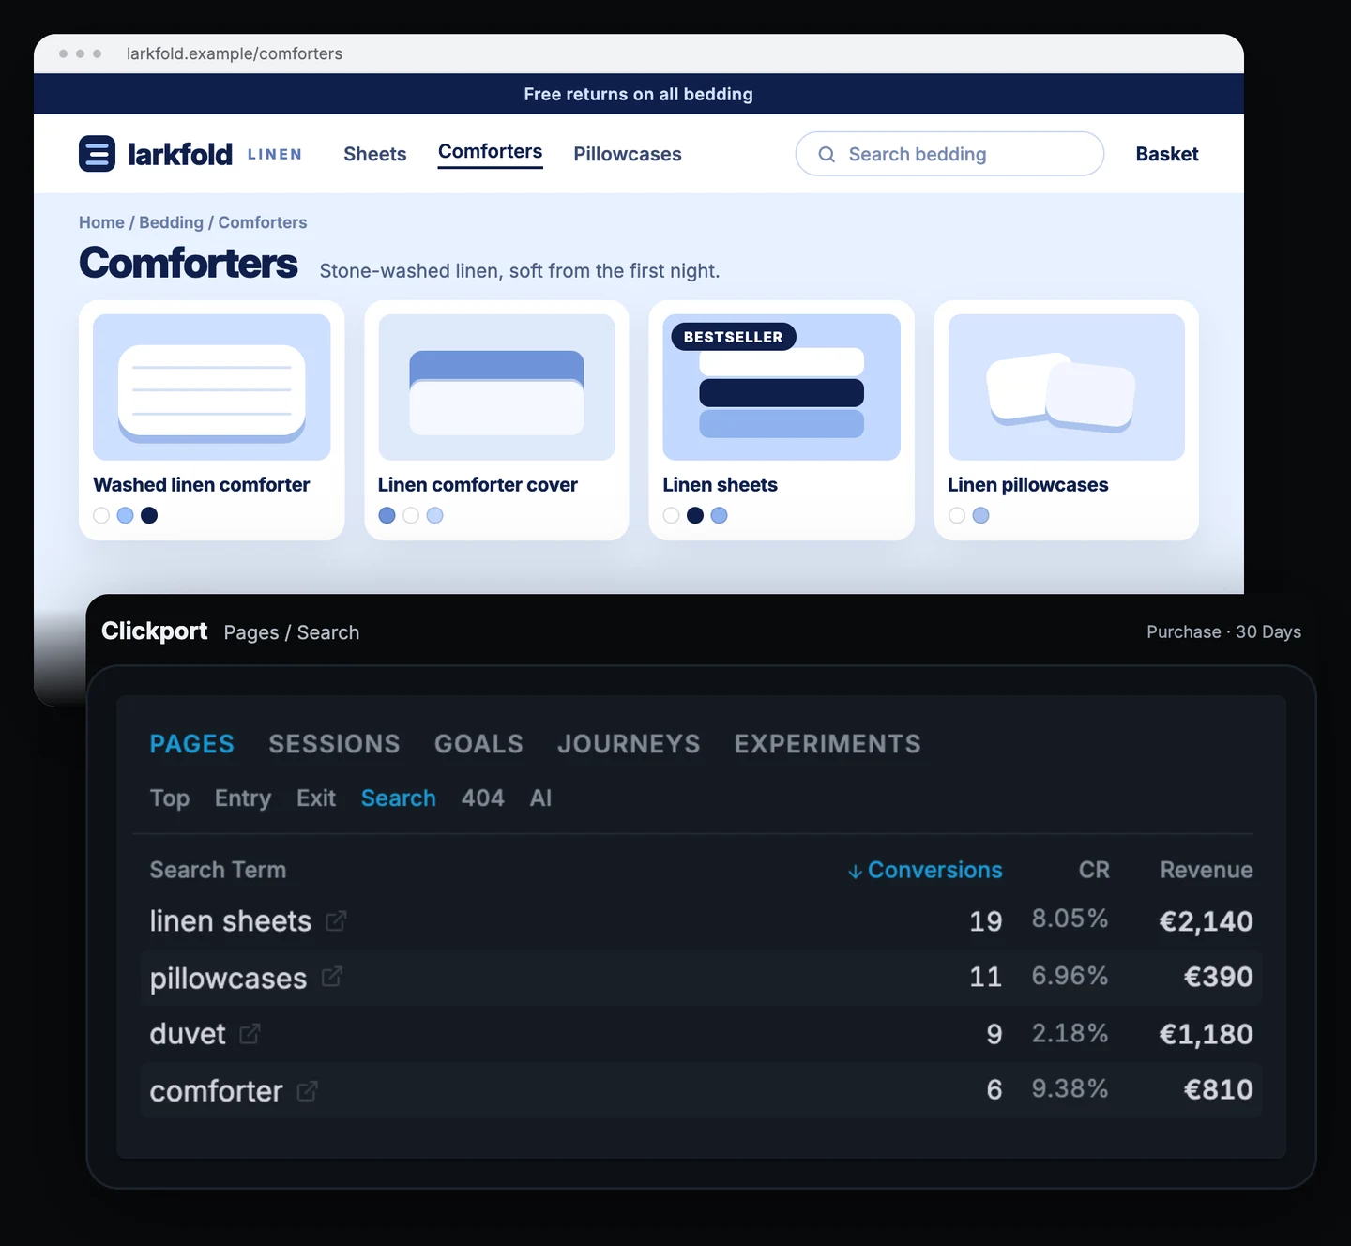Select white swatch for Washed linen comforter
Viewport: 1351px width, 1246px height.
pyautogui.click(x=101, y=515)
